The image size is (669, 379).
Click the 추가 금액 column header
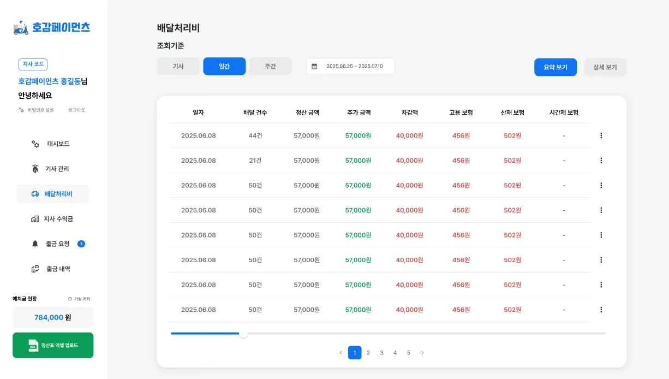tap(359, 112)
